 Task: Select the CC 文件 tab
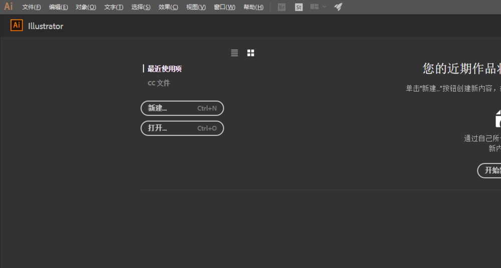(159, 83)
